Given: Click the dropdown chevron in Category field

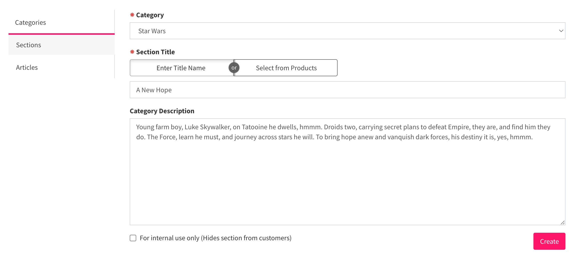Looking at the screenshot, I should [x=561, y=31].
